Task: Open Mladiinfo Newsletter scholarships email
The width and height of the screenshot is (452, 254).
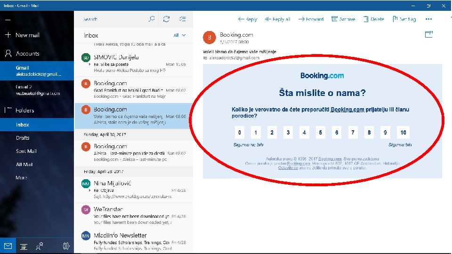Action: (x=134, y=242)
